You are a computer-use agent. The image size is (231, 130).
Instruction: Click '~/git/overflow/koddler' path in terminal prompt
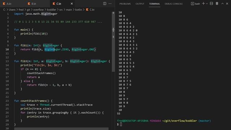click(x=180, y=121)
